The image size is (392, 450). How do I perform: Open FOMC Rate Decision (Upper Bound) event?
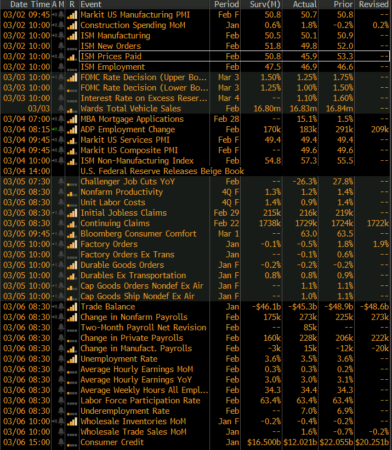pos(144,77)
